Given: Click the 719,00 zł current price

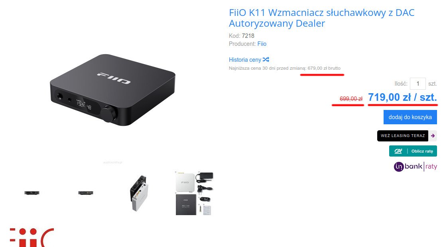Looking at the screenshot, I should coord(402,97).
